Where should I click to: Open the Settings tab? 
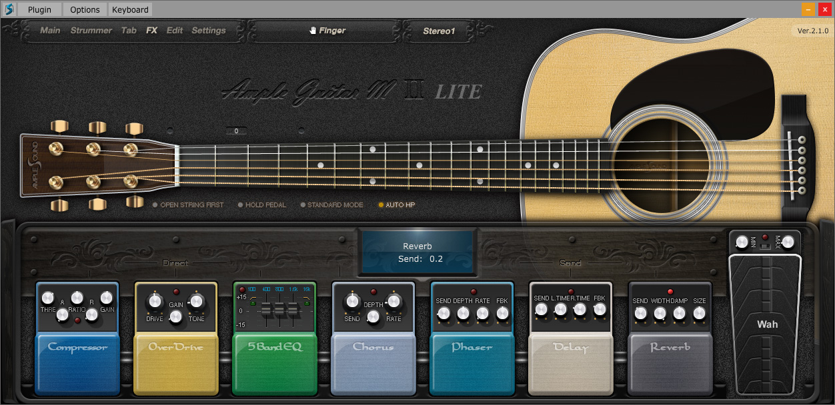[209, 31]
